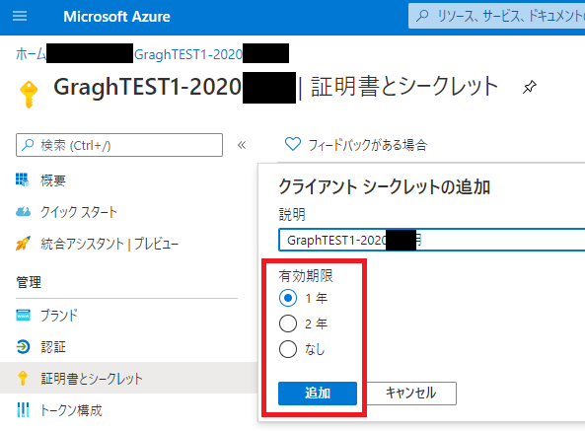Image resolution: width=585 pixels, height=431 pixels.
Task: Select 証明書とシークレット menu item
Action: point(128,378)
